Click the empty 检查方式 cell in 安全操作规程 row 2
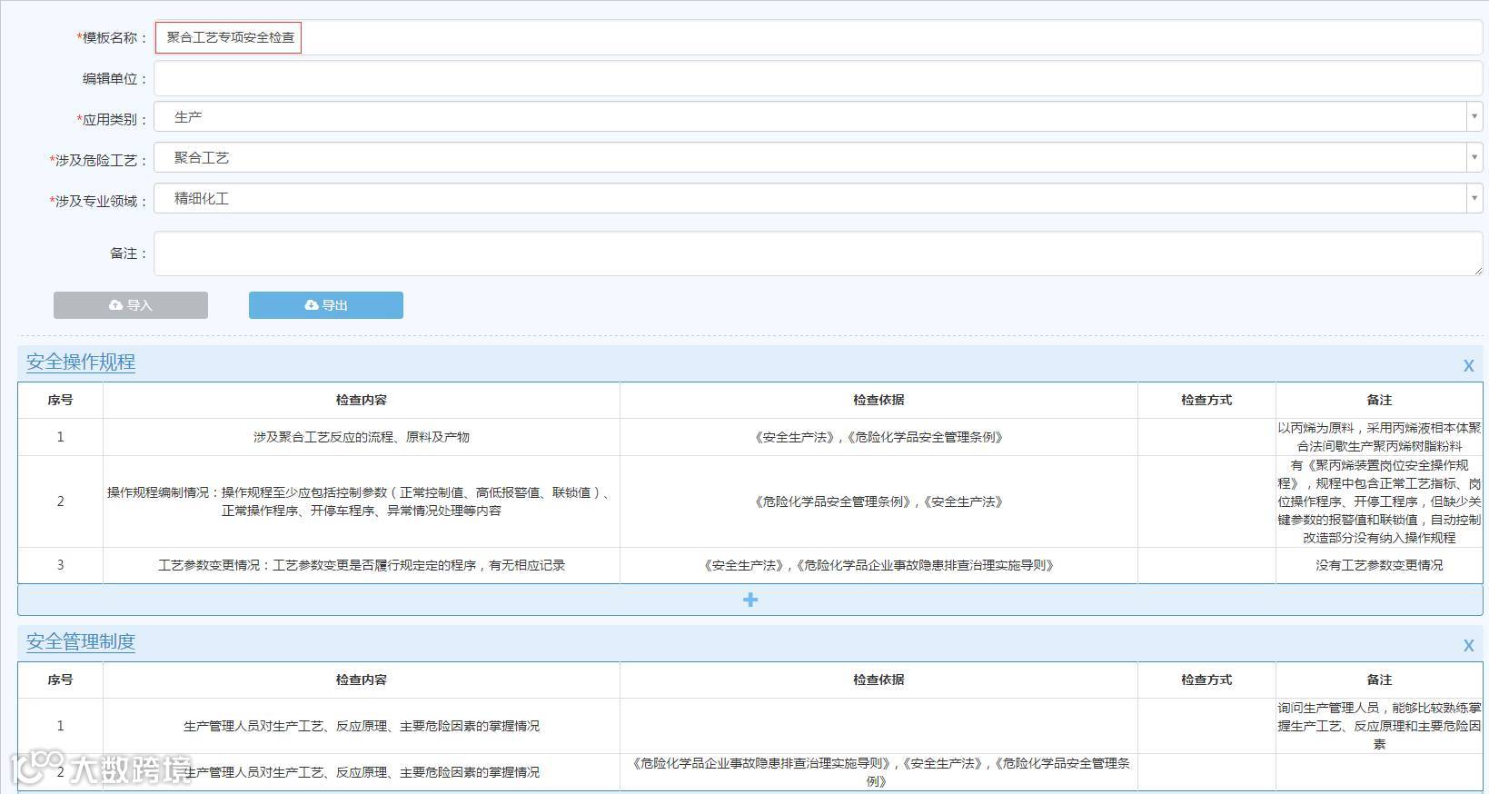This screenshot has height=794, width=1489. [x=1206, y=501]
